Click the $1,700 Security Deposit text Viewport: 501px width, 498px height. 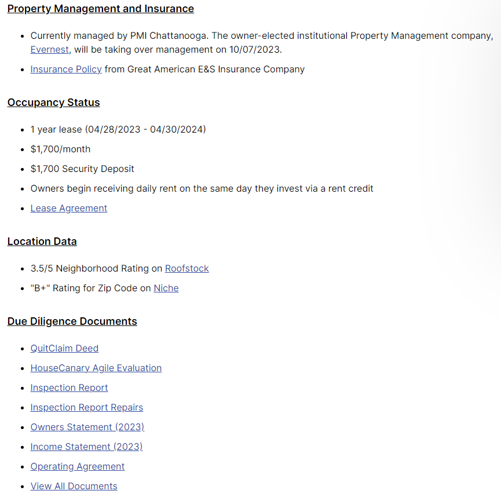pos(82,169)
